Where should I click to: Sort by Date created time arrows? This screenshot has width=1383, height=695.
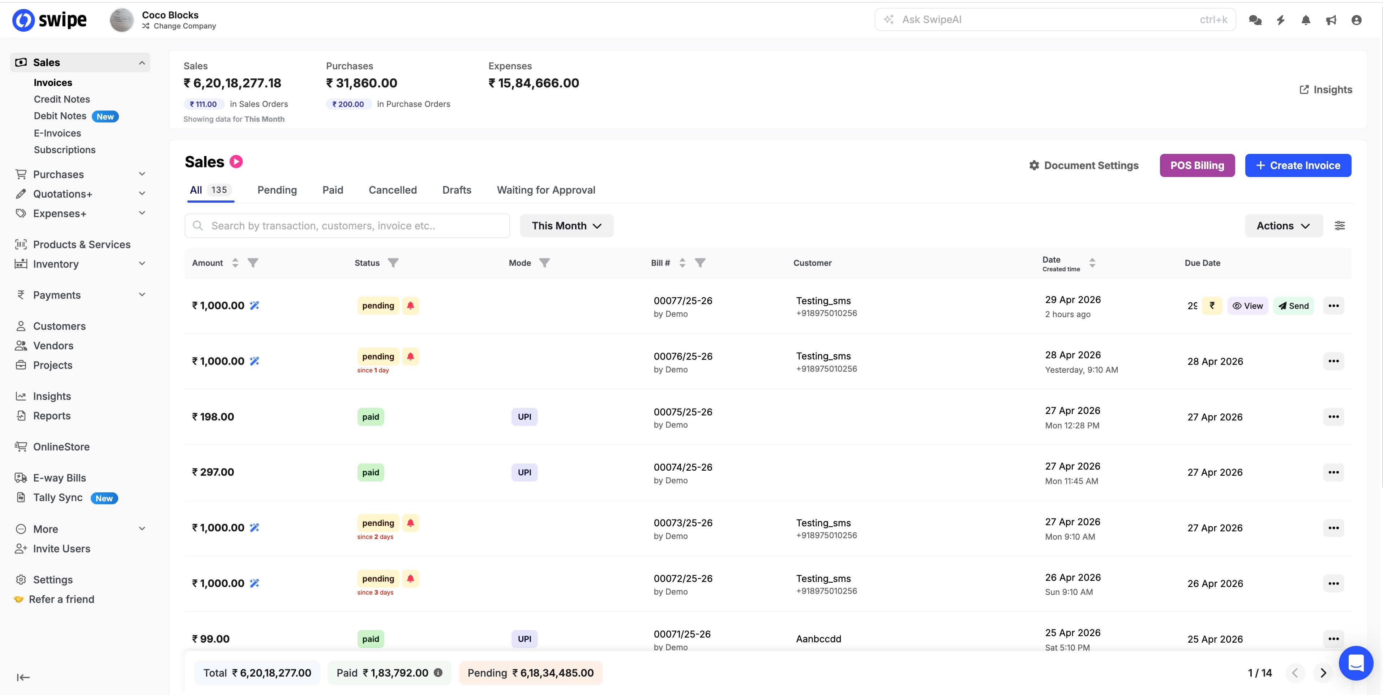[1092, 263]
